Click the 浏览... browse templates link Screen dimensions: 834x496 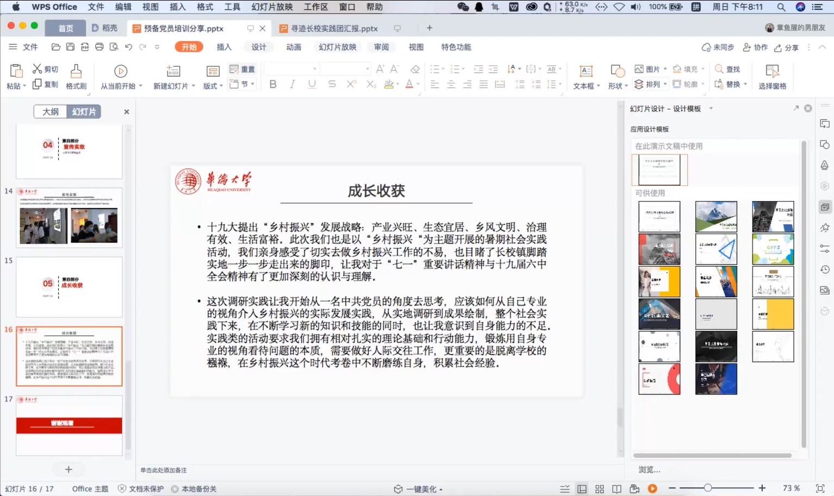(649, 469)
